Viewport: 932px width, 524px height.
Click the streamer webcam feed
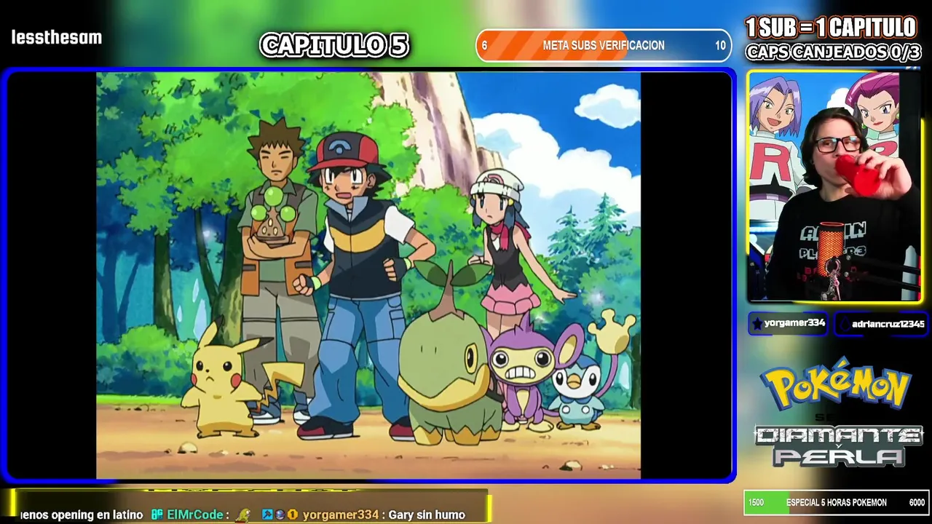click(834, 186)
